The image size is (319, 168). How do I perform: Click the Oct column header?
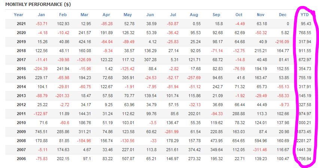[x=239, y=15]
